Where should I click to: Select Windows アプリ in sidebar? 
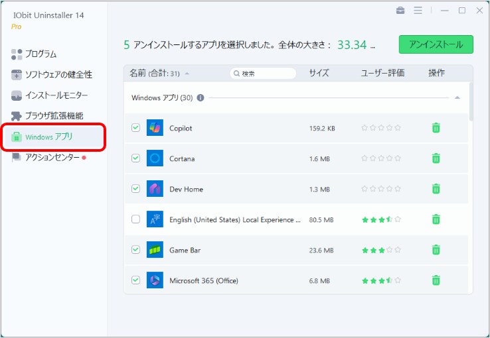(x=54, y=137)
